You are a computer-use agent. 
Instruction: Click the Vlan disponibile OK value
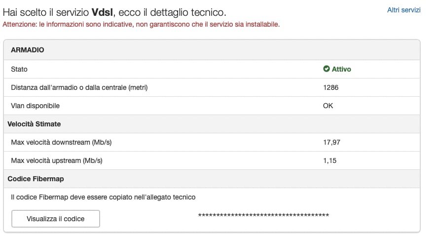coord(328,106)
